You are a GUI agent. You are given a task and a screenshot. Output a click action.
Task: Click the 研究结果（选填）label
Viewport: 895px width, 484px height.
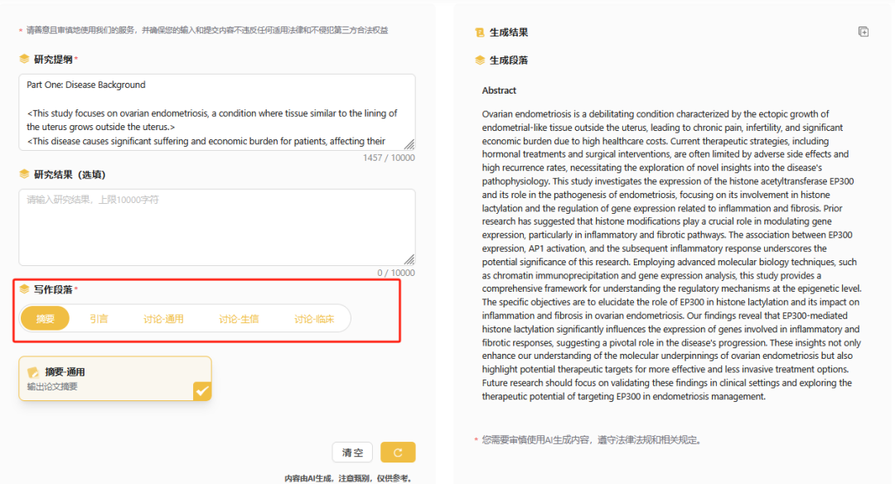[70, 174]
